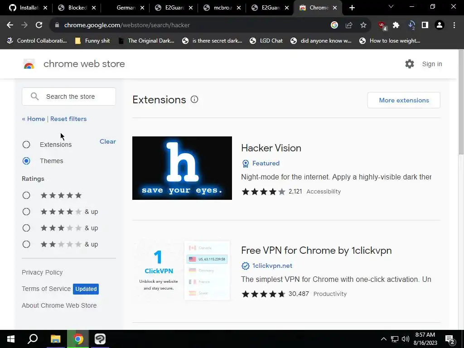Select the four stars & up filter
This screenshot has height=348, width=464.
tap(26, 212)
